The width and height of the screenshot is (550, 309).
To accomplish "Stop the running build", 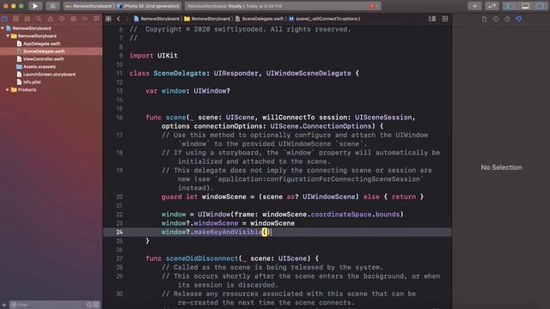I will pos(52,6).
